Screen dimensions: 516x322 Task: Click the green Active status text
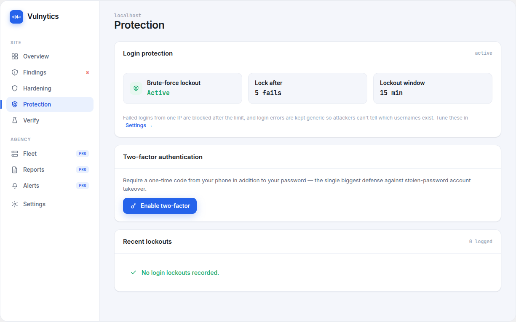pyautogui.click(x=158, y=93)
